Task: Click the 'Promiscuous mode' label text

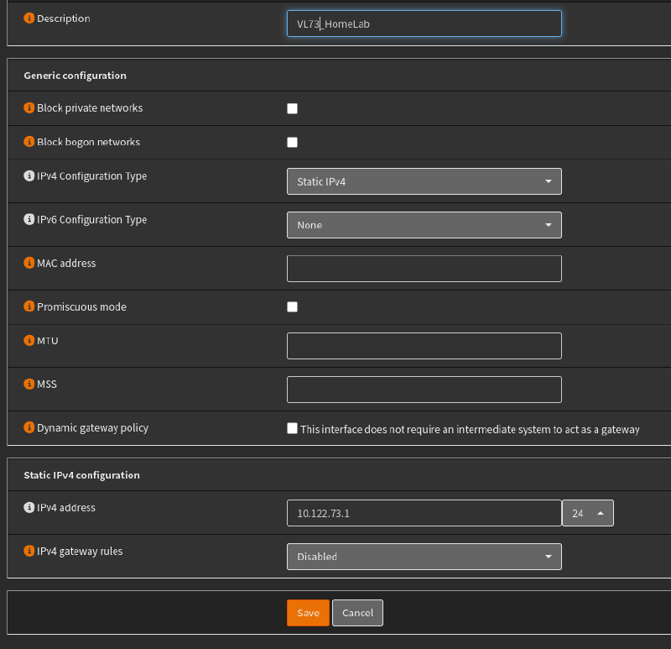Action: click(81, 306)
